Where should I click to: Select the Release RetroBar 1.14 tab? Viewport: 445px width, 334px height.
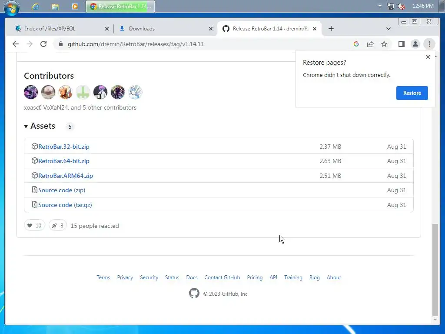269,29
